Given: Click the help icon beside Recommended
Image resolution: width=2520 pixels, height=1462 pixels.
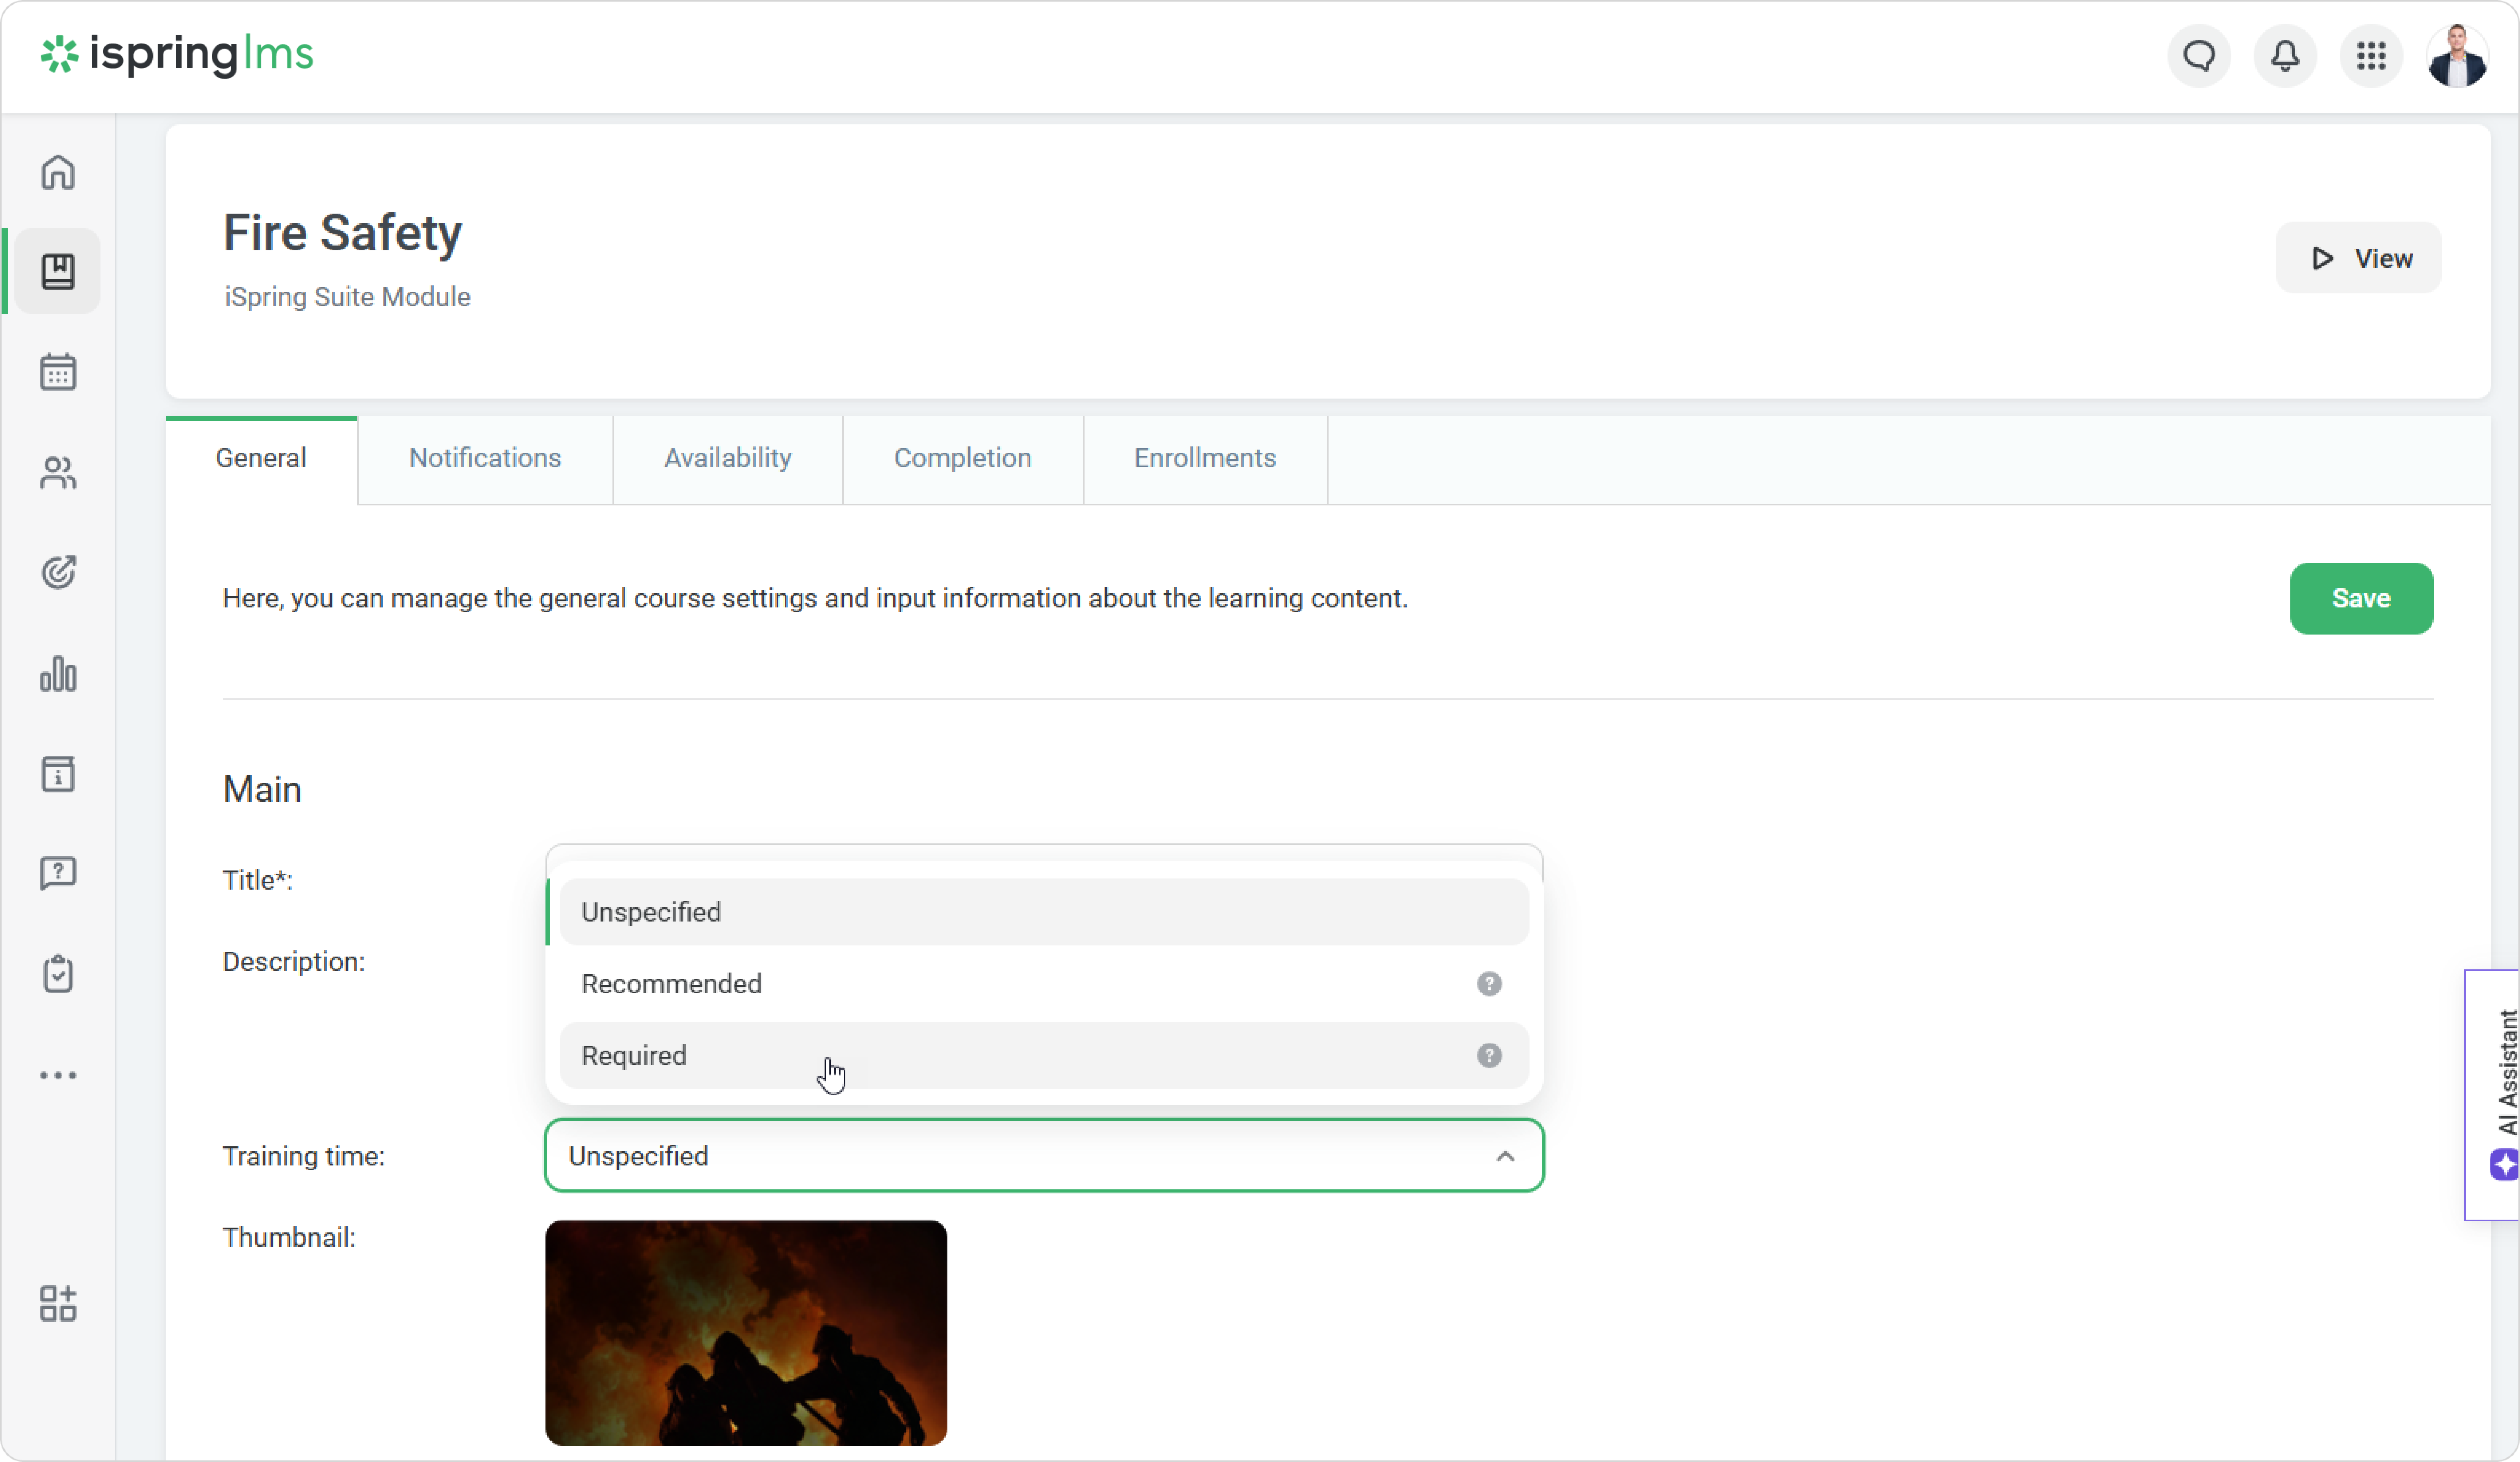Looking at the screenshot, I should pos(1489,984).
